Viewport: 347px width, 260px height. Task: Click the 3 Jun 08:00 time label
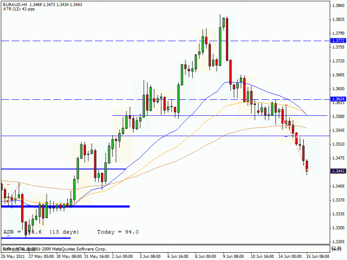point(150,256)
